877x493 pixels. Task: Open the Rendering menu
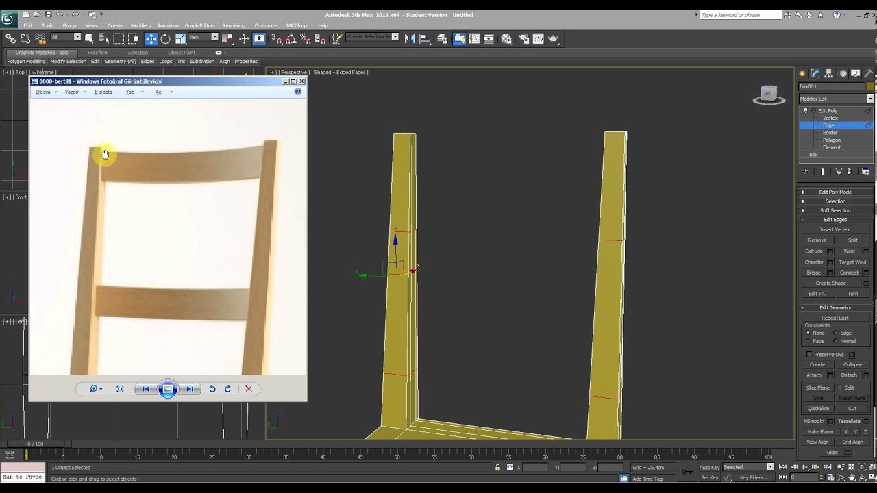click(x=234, y=25)
